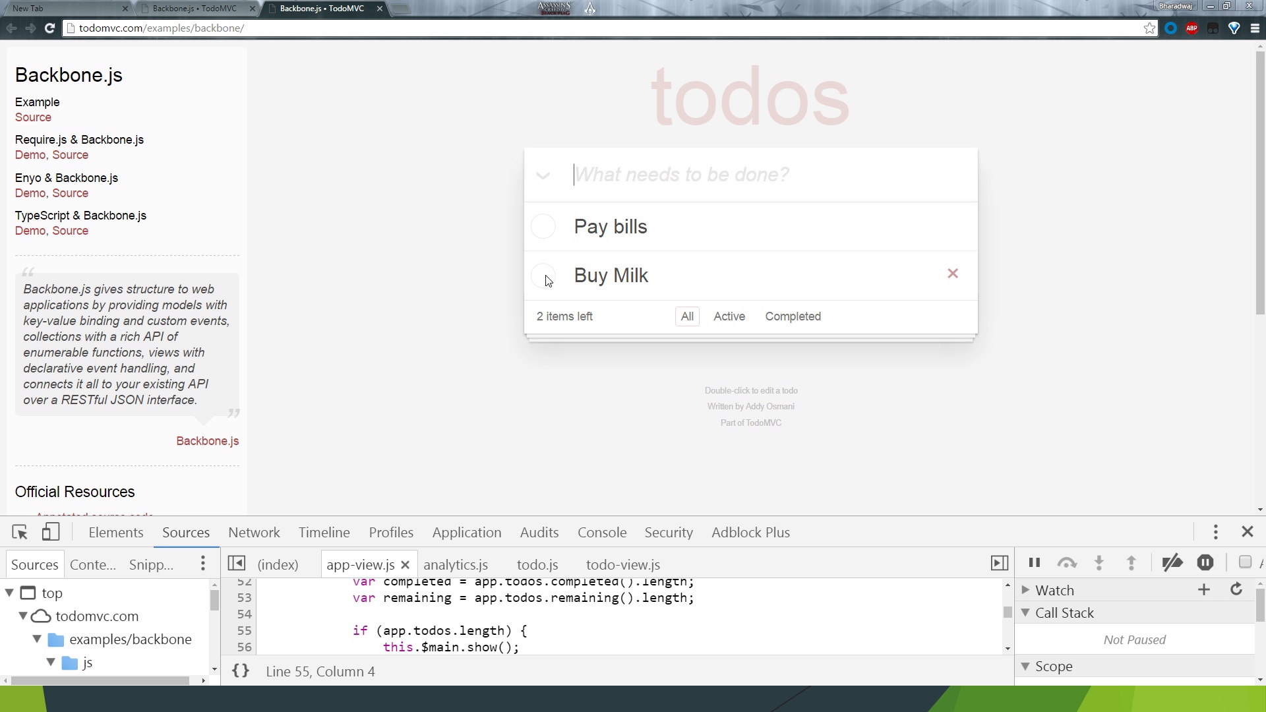Expand the Watch section

click(1026, 590)
